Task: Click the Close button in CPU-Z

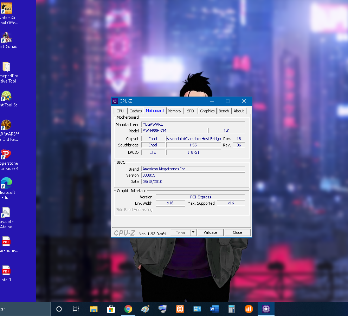Action: point(238,232)
